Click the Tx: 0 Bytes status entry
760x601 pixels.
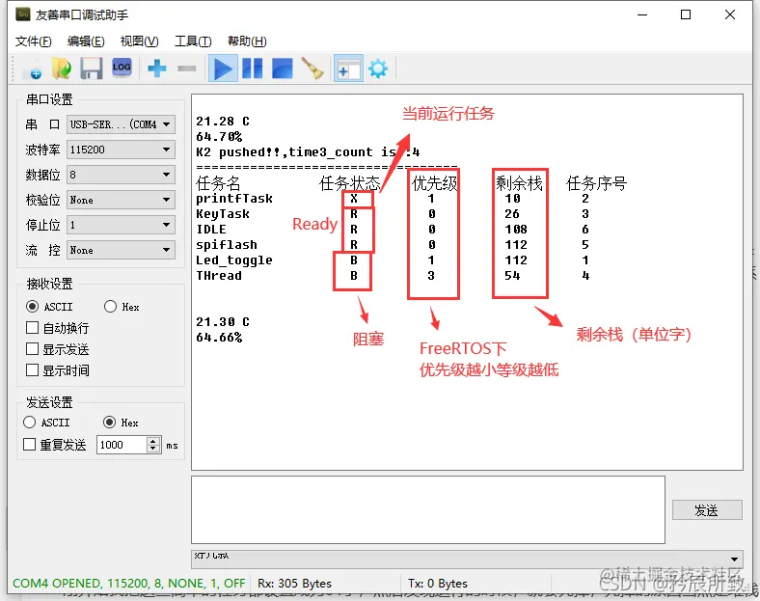coord(438,583)
